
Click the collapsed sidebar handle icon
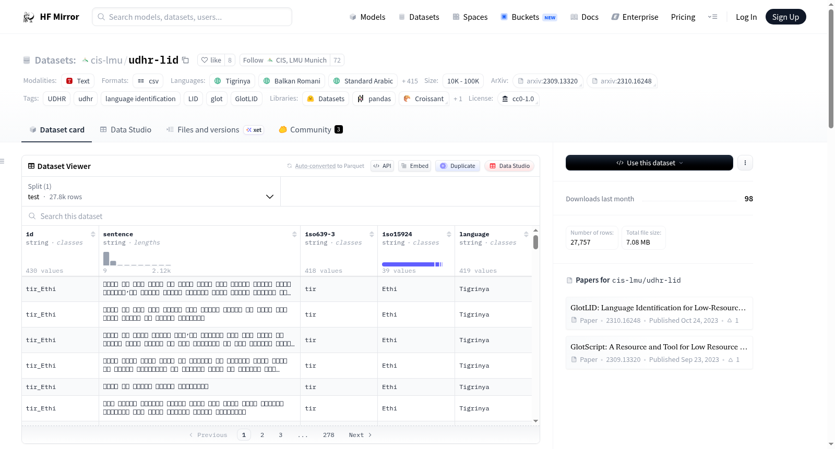click(x=3, y=161)
